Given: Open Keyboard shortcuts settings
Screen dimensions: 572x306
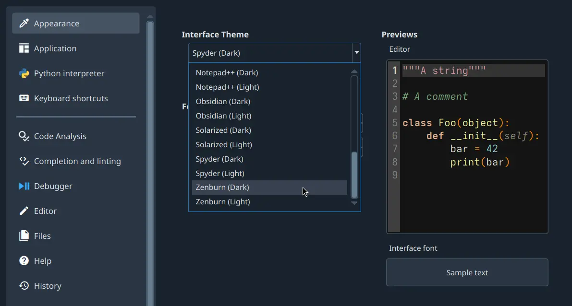Looking at the screenshot, I should click(76, 98).
